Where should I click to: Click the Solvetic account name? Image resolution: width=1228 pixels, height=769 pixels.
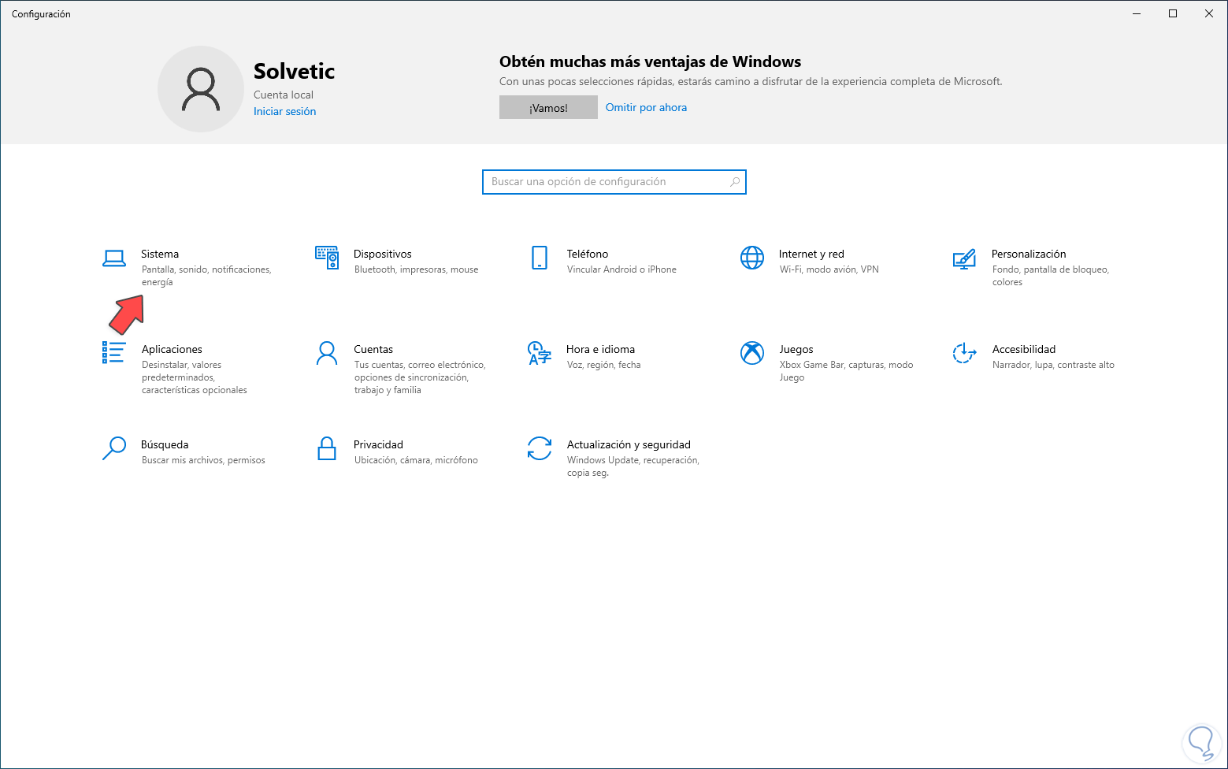tap(294, 71)
